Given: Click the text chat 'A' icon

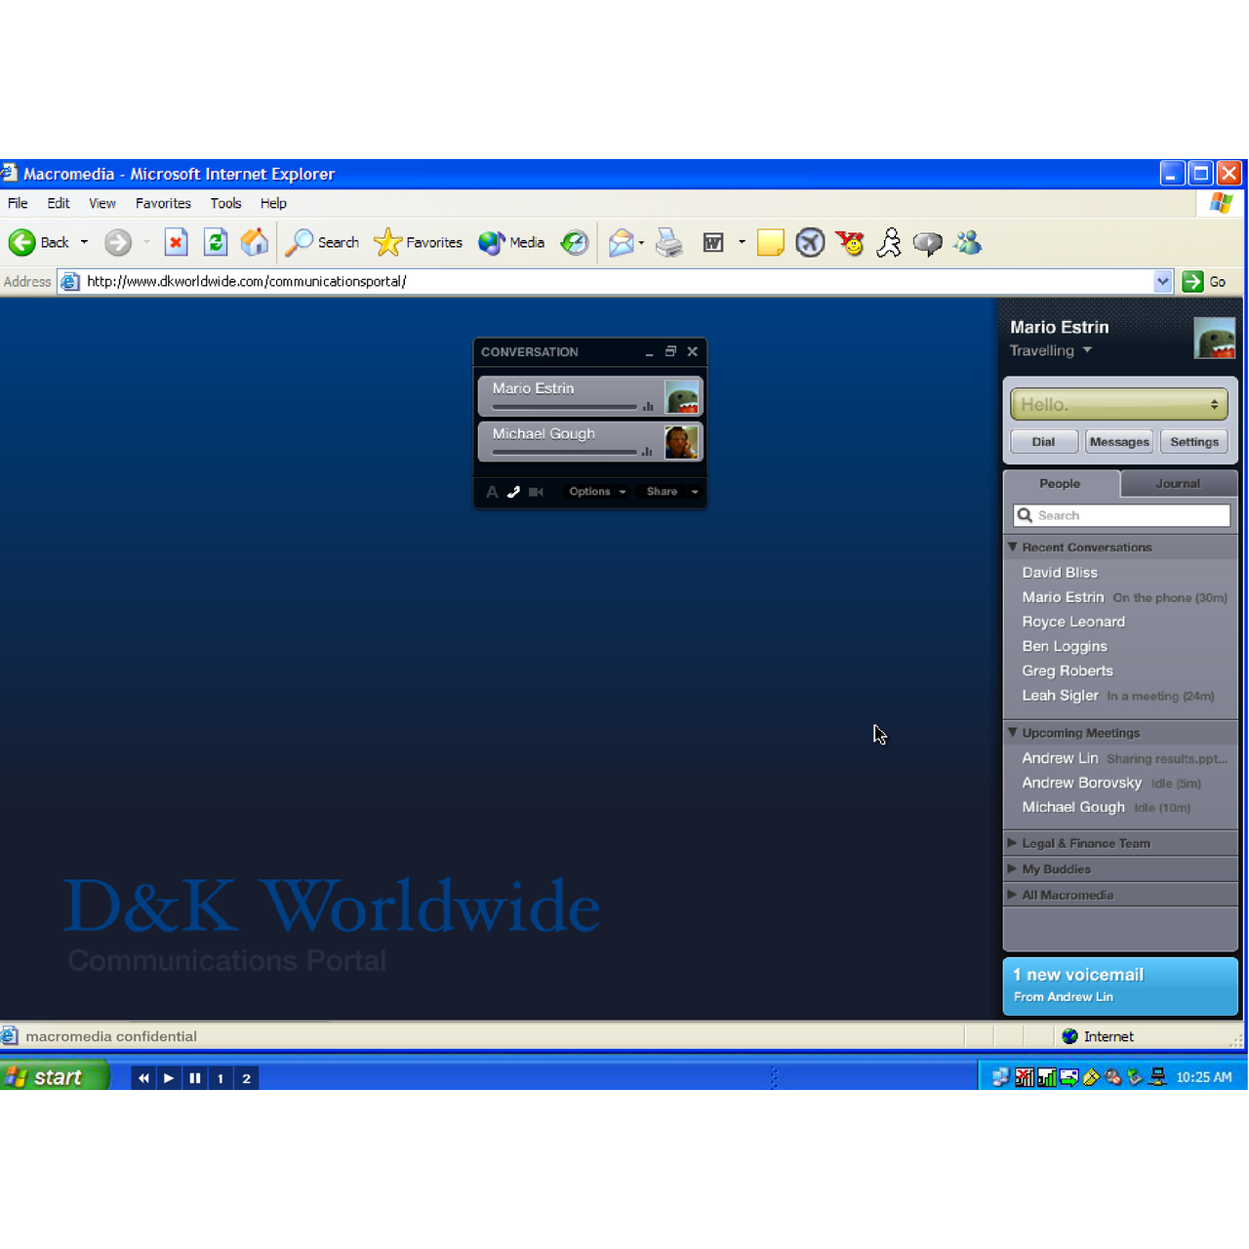Looking at the screenshot, I should (x=492, y=492).
